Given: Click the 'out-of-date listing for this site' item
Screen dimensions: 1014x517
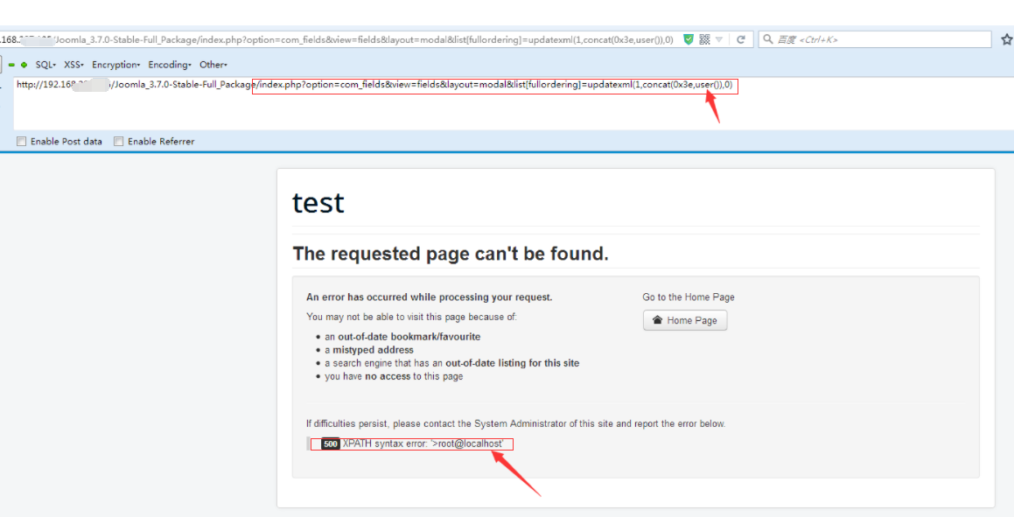Looking at the screenshot, I should 452,363.
